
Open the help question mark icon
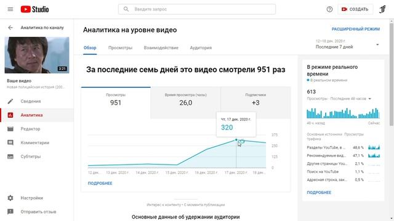329,9
